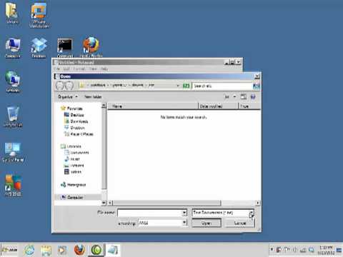
Task: Click inside the File name input field
Action: (149, 213)
